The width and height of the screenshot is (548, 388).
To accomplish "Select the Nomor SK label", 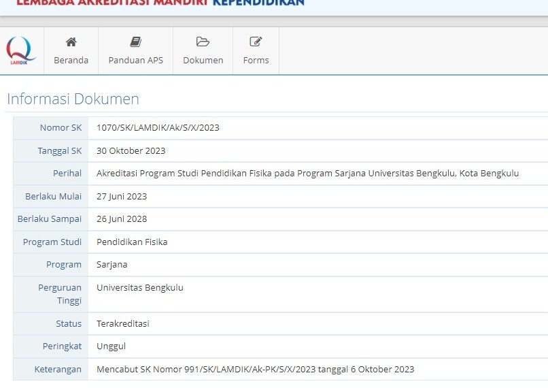I will click(61, 128).
